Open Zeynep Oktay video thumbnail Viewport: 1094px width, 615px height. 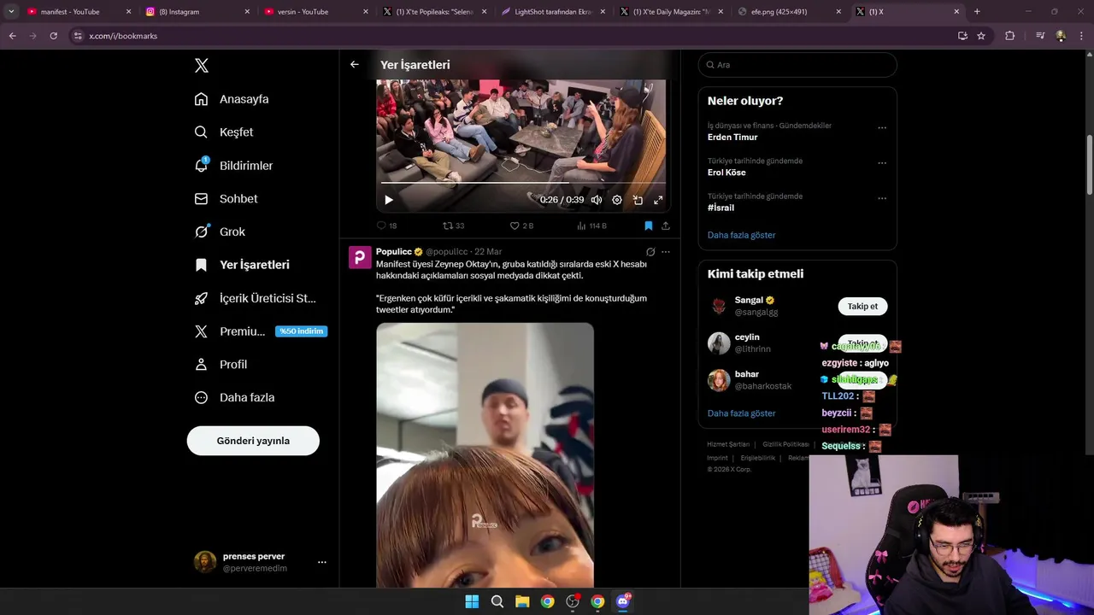tap(485, 454)
